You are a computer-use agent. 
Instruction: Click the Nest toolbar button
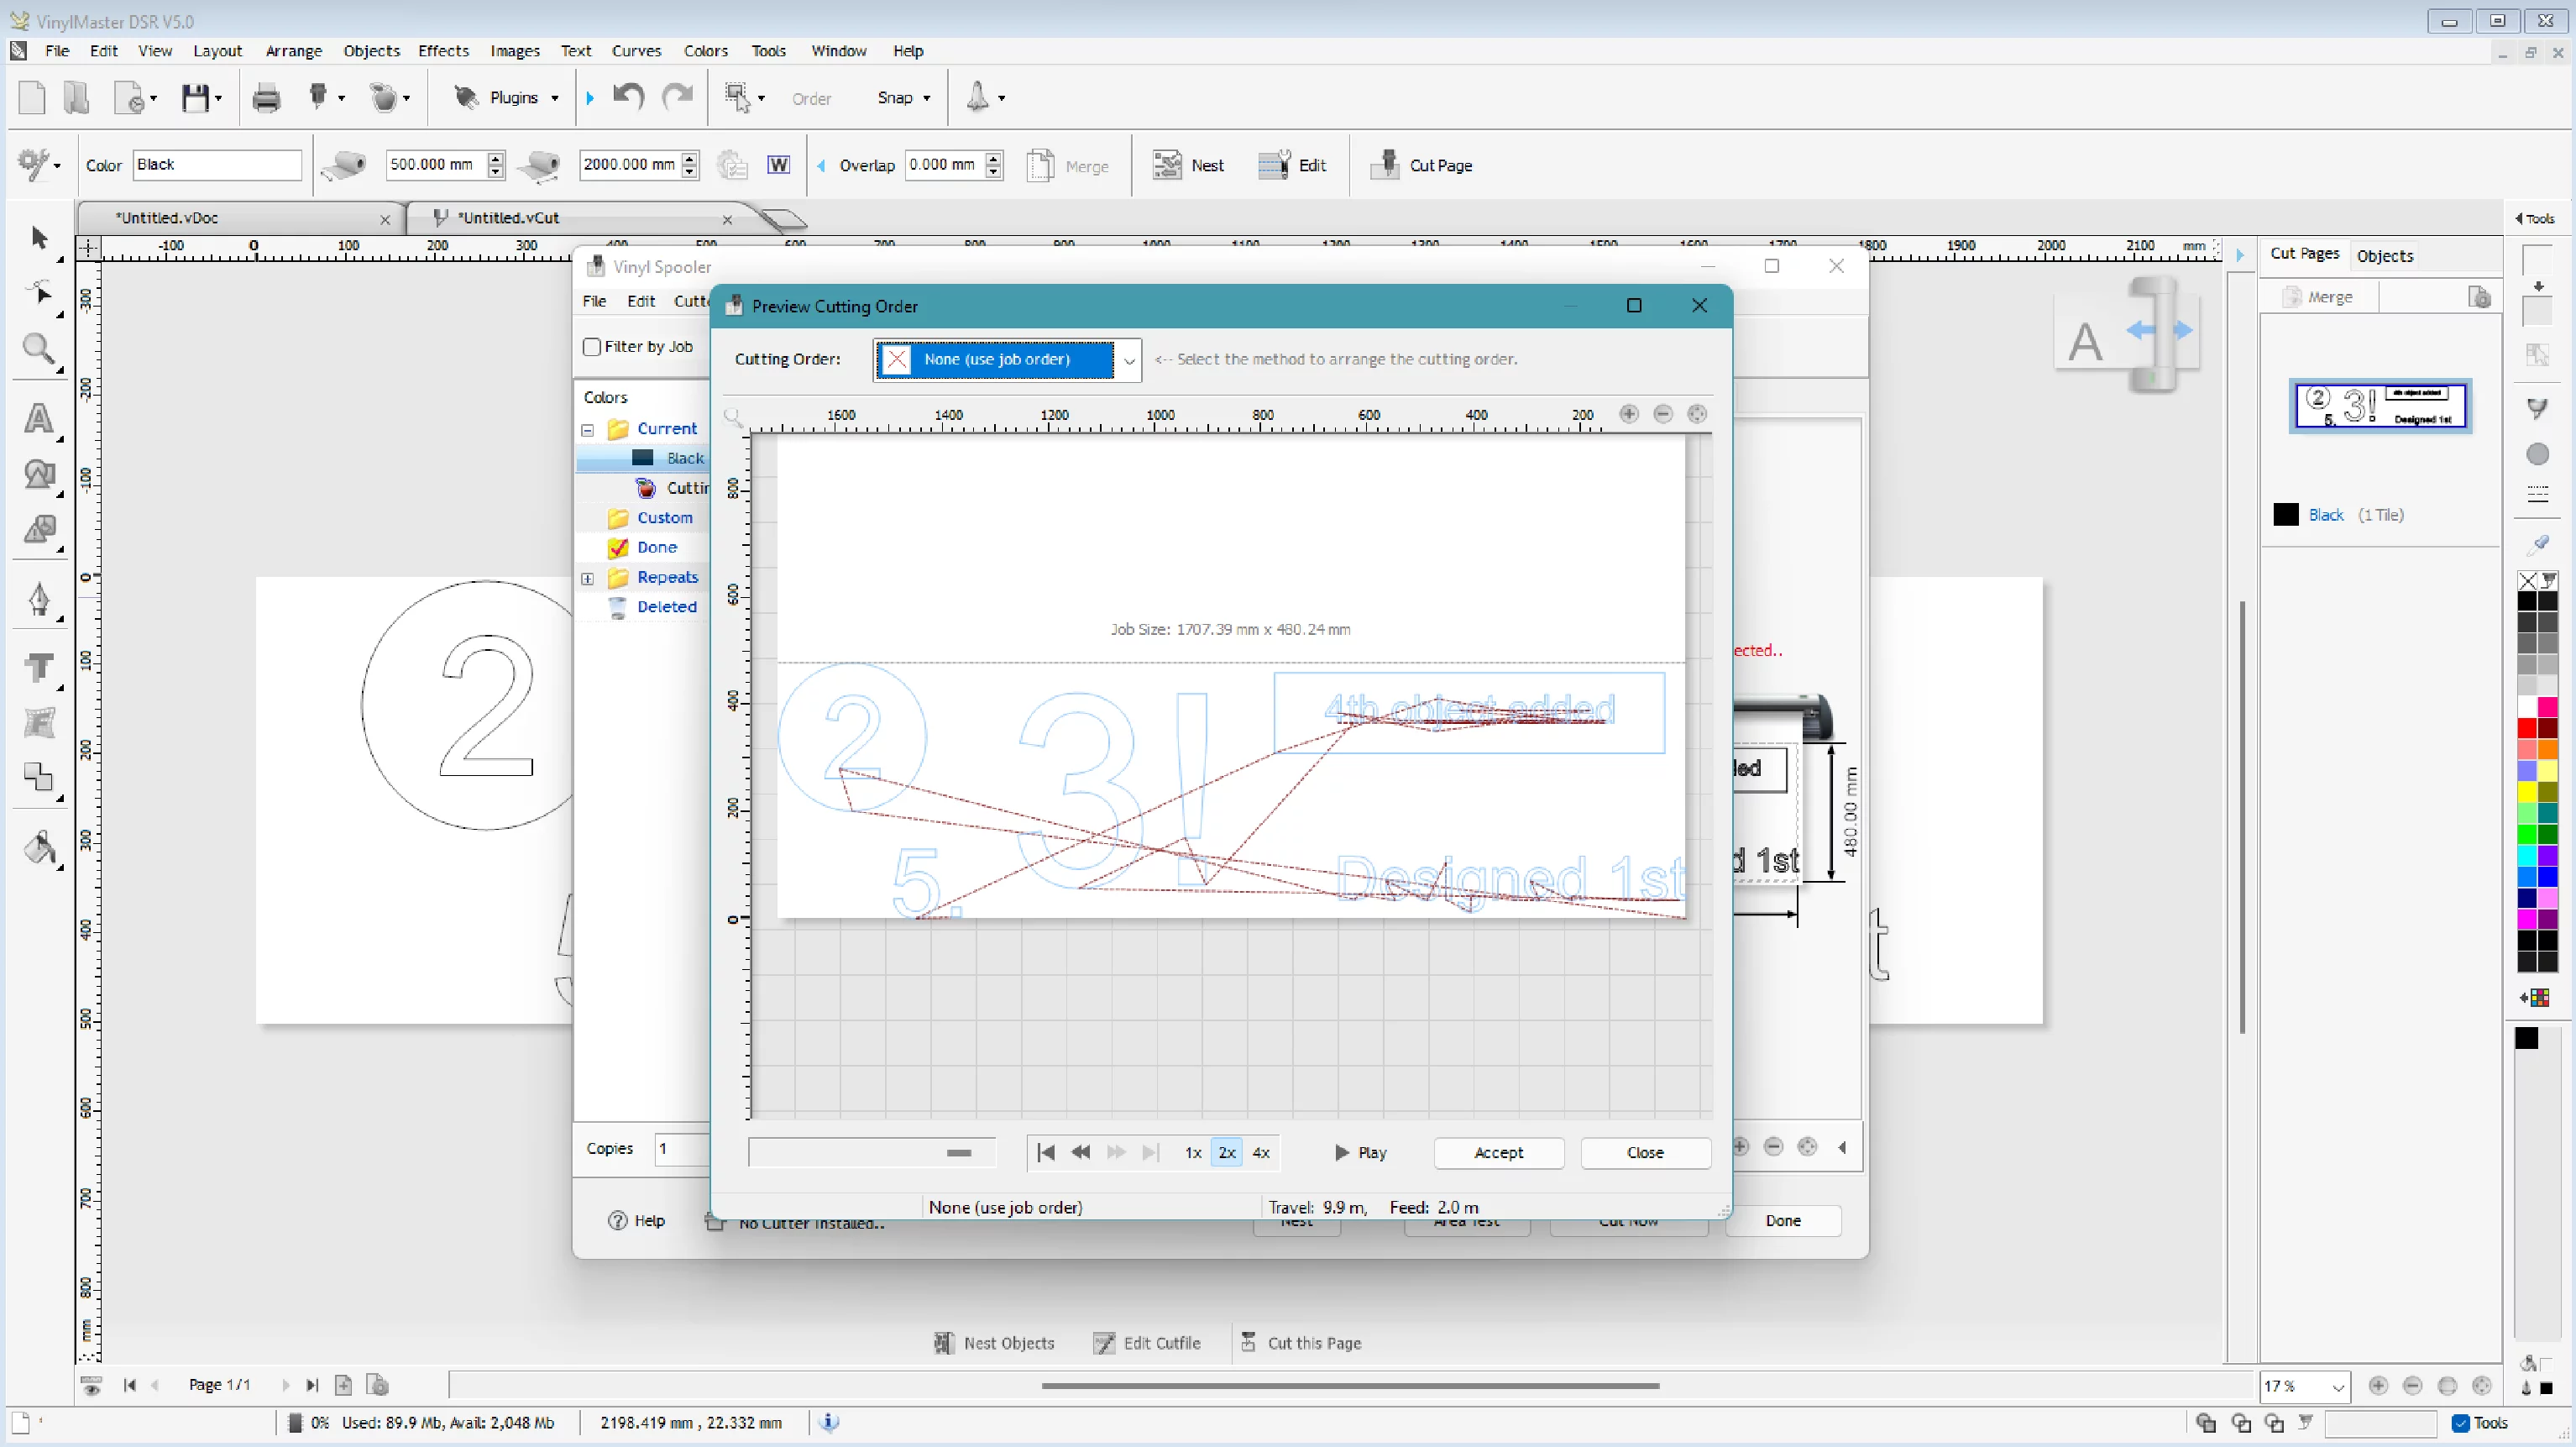tap(1188, 165)
